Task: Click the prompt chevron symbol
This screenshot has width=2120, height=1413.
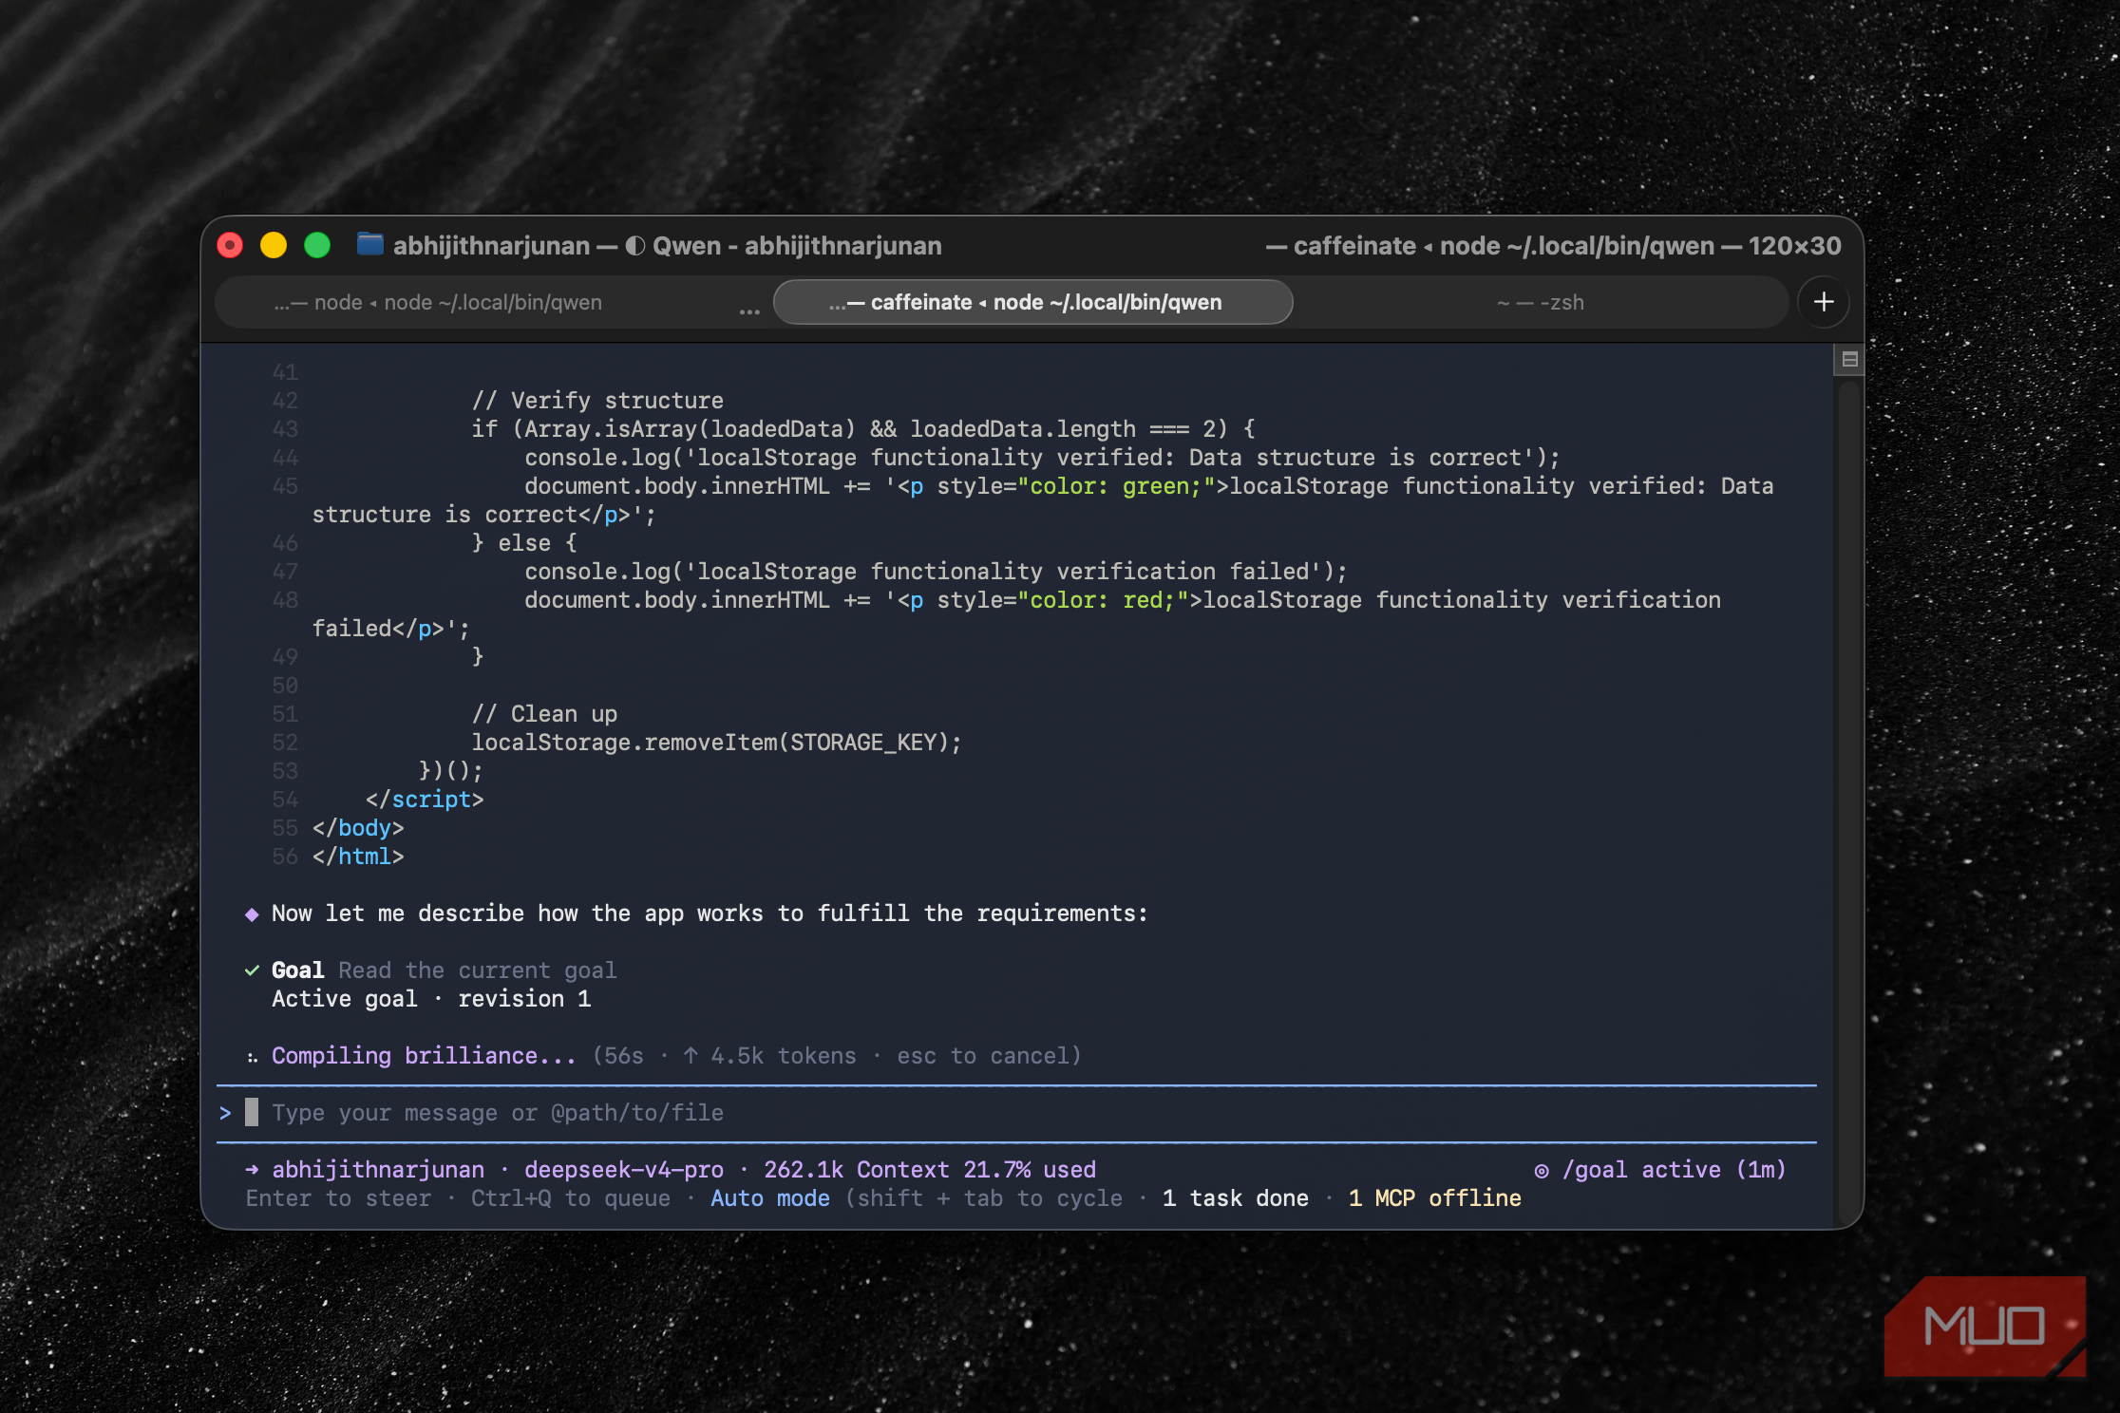Action: point(225,1113)
